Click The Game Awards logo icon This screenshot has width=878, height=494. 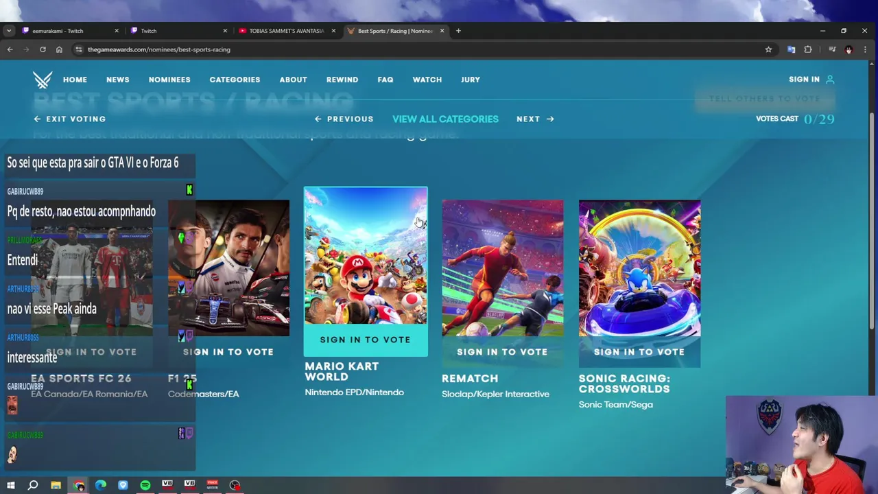pyautogui.click(x=43, y=80)
